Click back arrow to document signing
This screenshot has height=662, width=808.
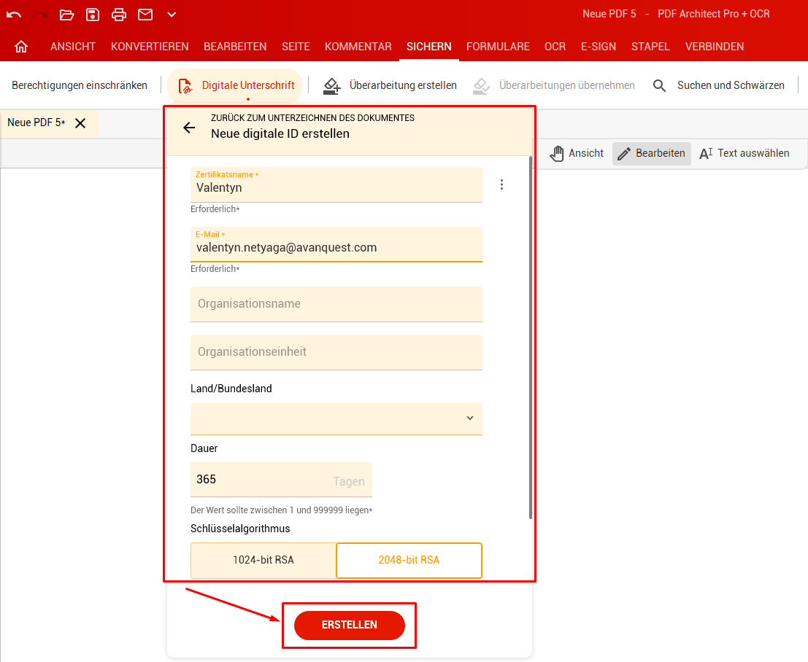tap(189, 128)
